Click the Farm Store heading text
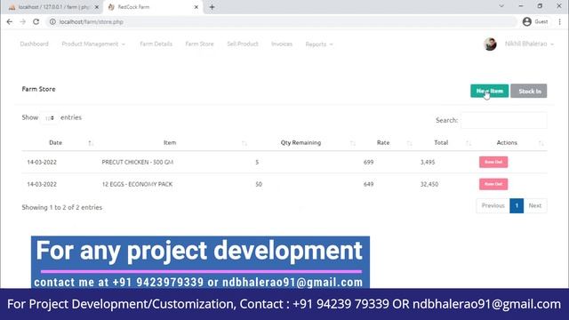 click(x=38, y=89)
